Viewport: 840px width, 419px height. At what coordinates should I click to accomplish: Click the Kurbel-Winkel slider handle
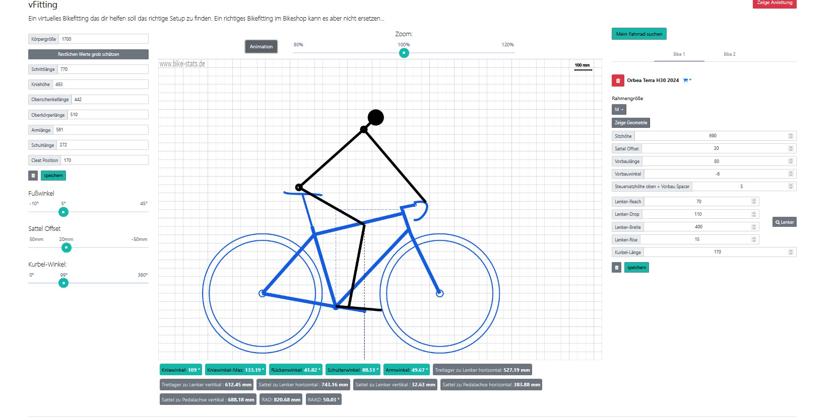coord(63,283)
